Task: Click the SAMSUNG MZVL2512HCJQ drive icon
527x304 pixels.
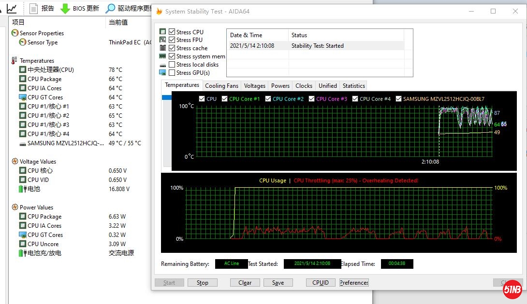Action: click(x=23, y=144)
